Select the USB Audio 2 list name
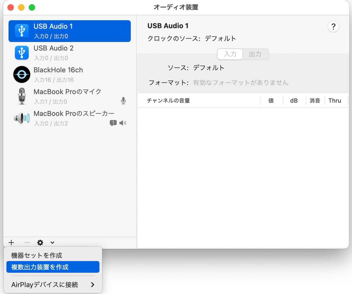The width and height of the screenshot is (352, 294). point(54,48)
